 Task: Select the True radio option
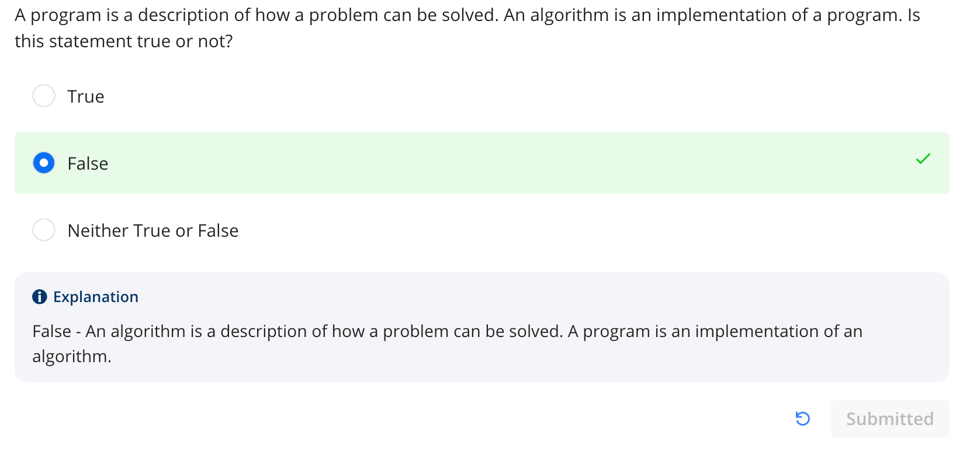pyautogui.click(x=44, y=96)
